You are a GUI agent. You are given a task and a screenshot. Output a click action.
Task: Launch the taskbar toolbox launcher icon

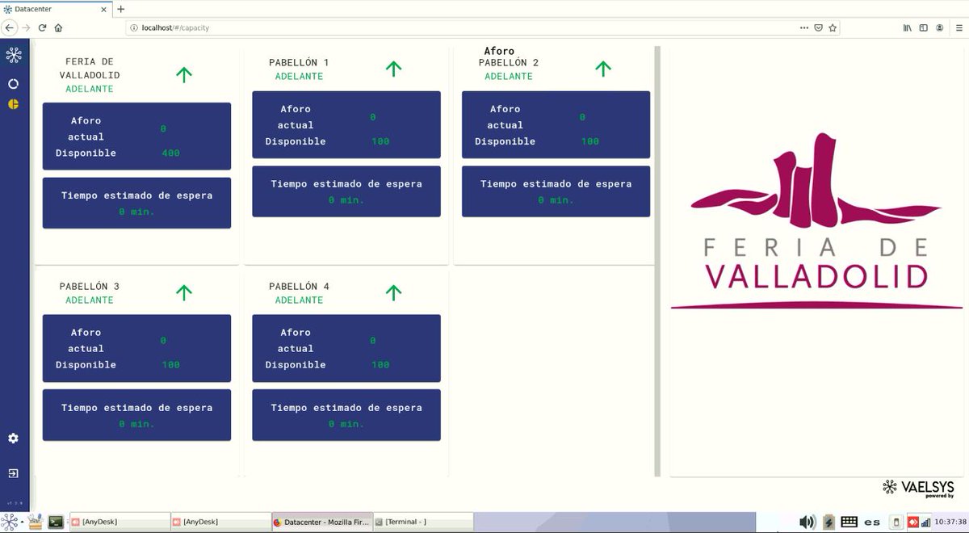(35, 523)
